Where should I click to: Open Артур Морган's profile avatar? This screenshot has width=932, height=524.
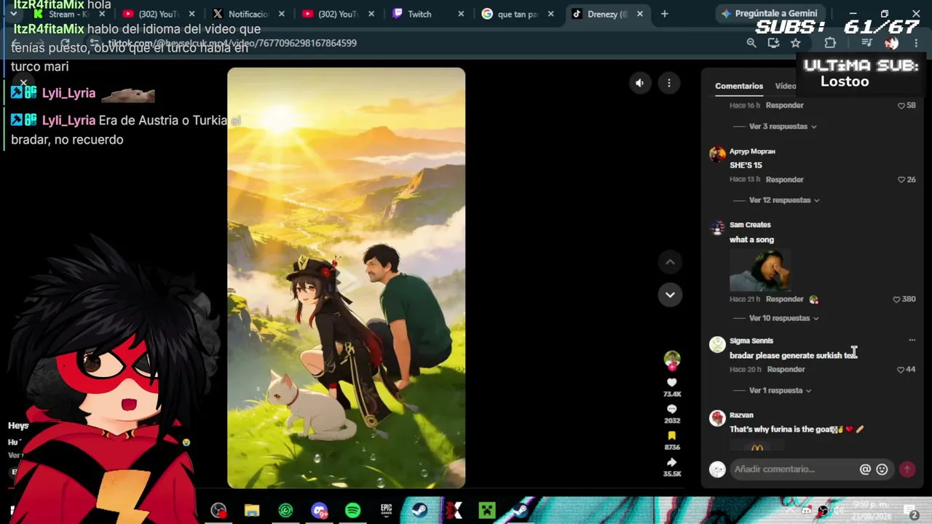717,154
